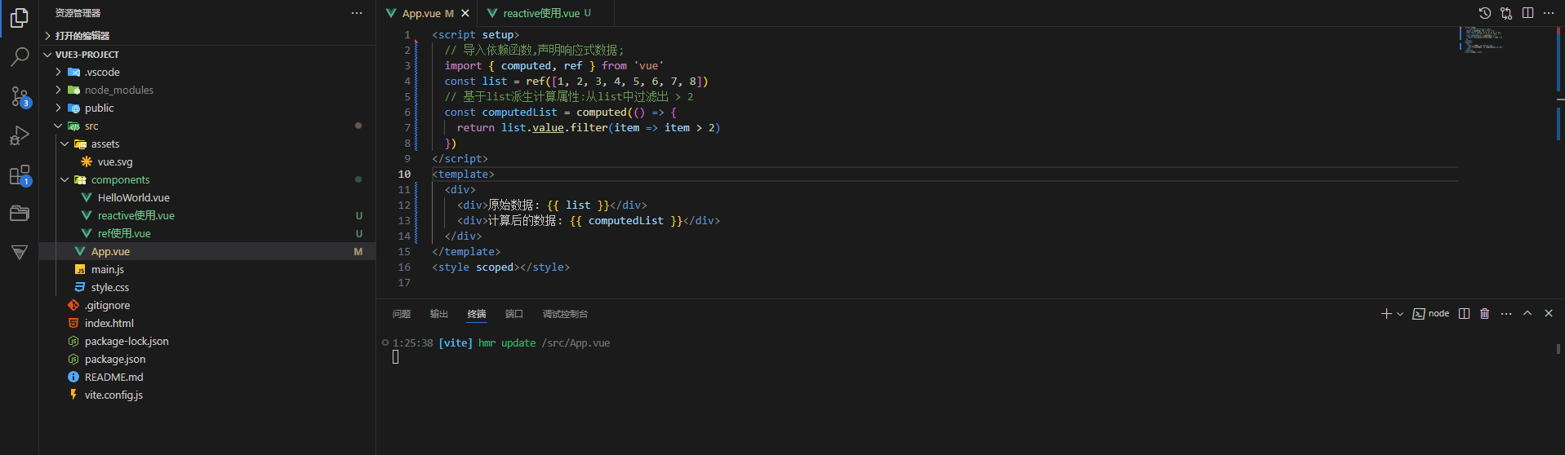Viewport: 1565px width, 455px height.
Task: Click the <style scoped> tag on line 16
Action: pyautogui.click(x=476, y=267)
